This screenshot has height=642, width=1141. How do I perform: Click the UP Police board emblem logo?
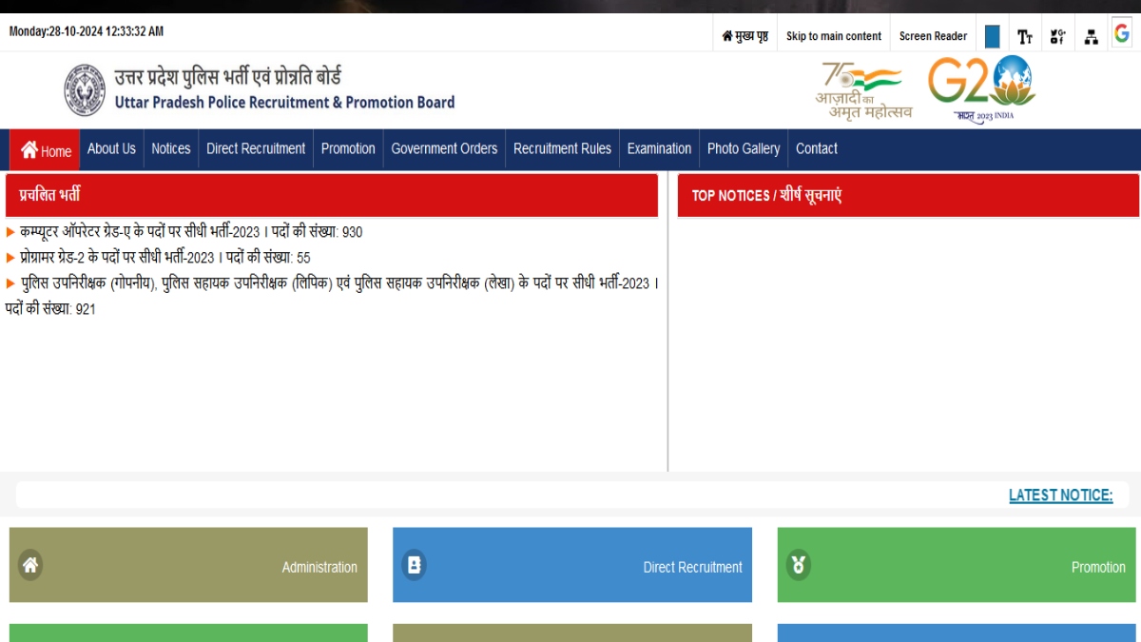click(x=85, y=90)
